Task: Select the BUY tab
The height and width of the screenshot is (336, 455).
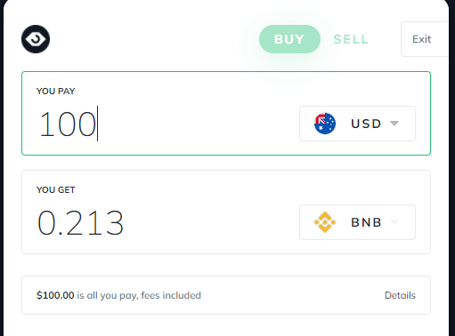Action: point(289,39)
